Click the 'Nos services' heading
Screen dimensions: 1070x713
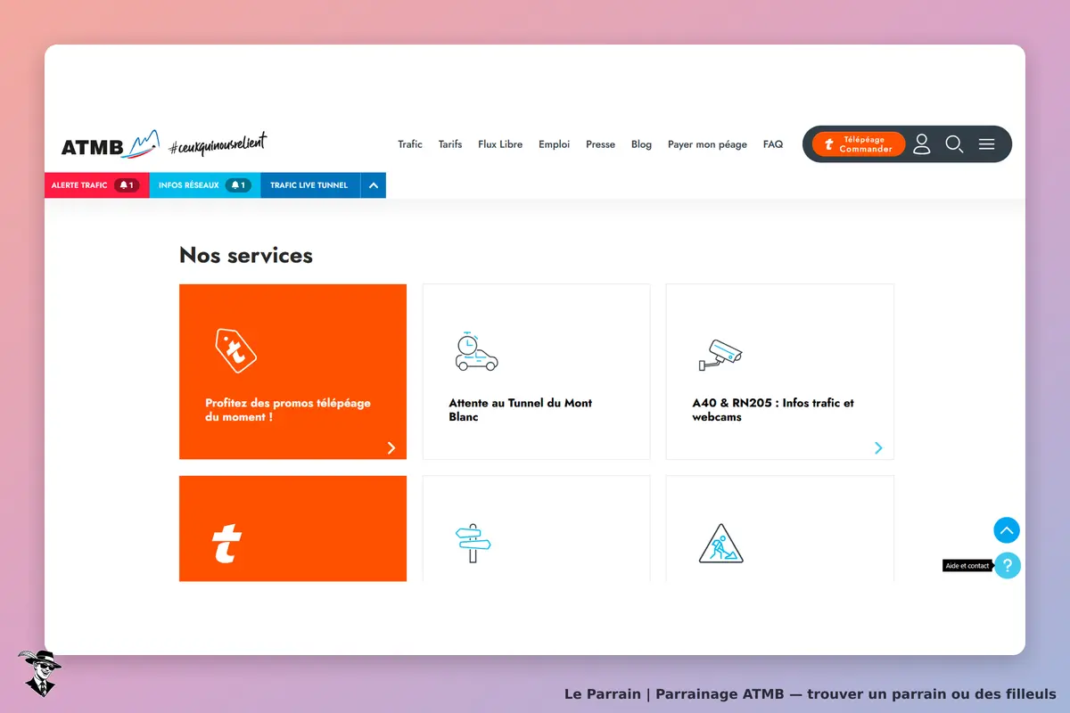point(246,255)
